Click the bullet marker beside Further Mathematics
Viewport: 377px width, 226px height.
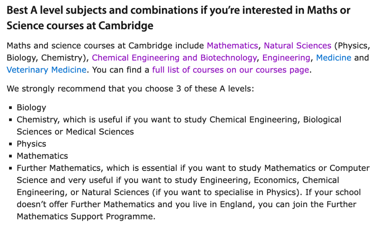[10, 168]
